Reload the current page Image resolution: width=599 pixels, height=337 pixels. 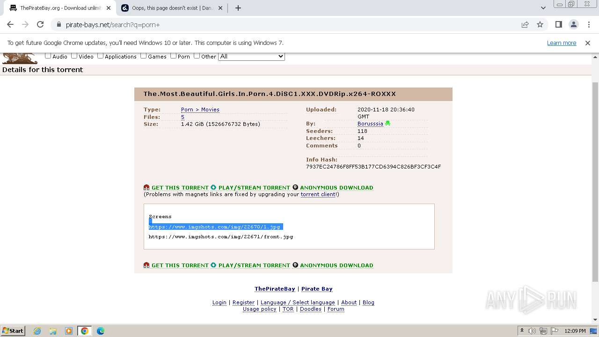40,24
